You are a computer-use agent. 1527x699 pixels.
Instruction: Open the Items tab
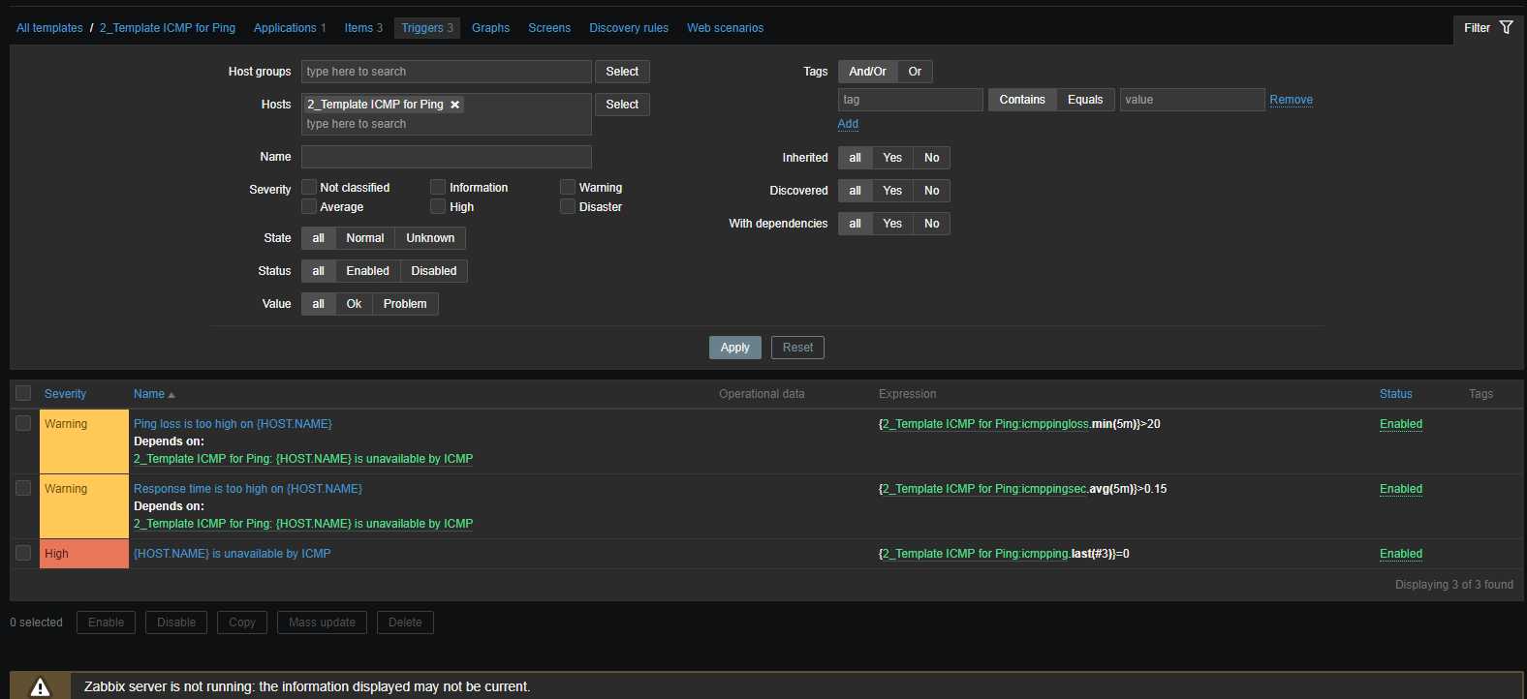[x=358, y=28]
